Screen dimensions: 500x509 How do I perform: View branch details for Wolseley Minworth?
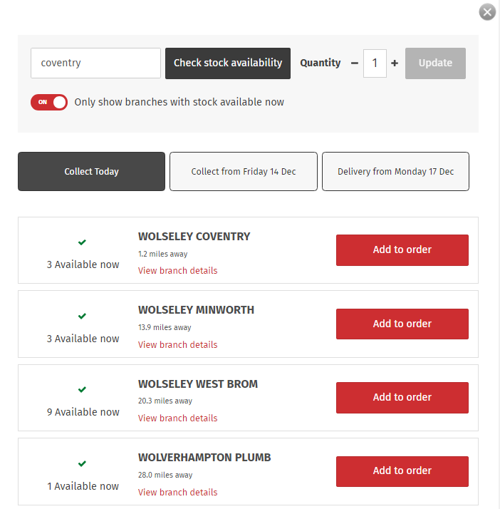tap(177, 345)
